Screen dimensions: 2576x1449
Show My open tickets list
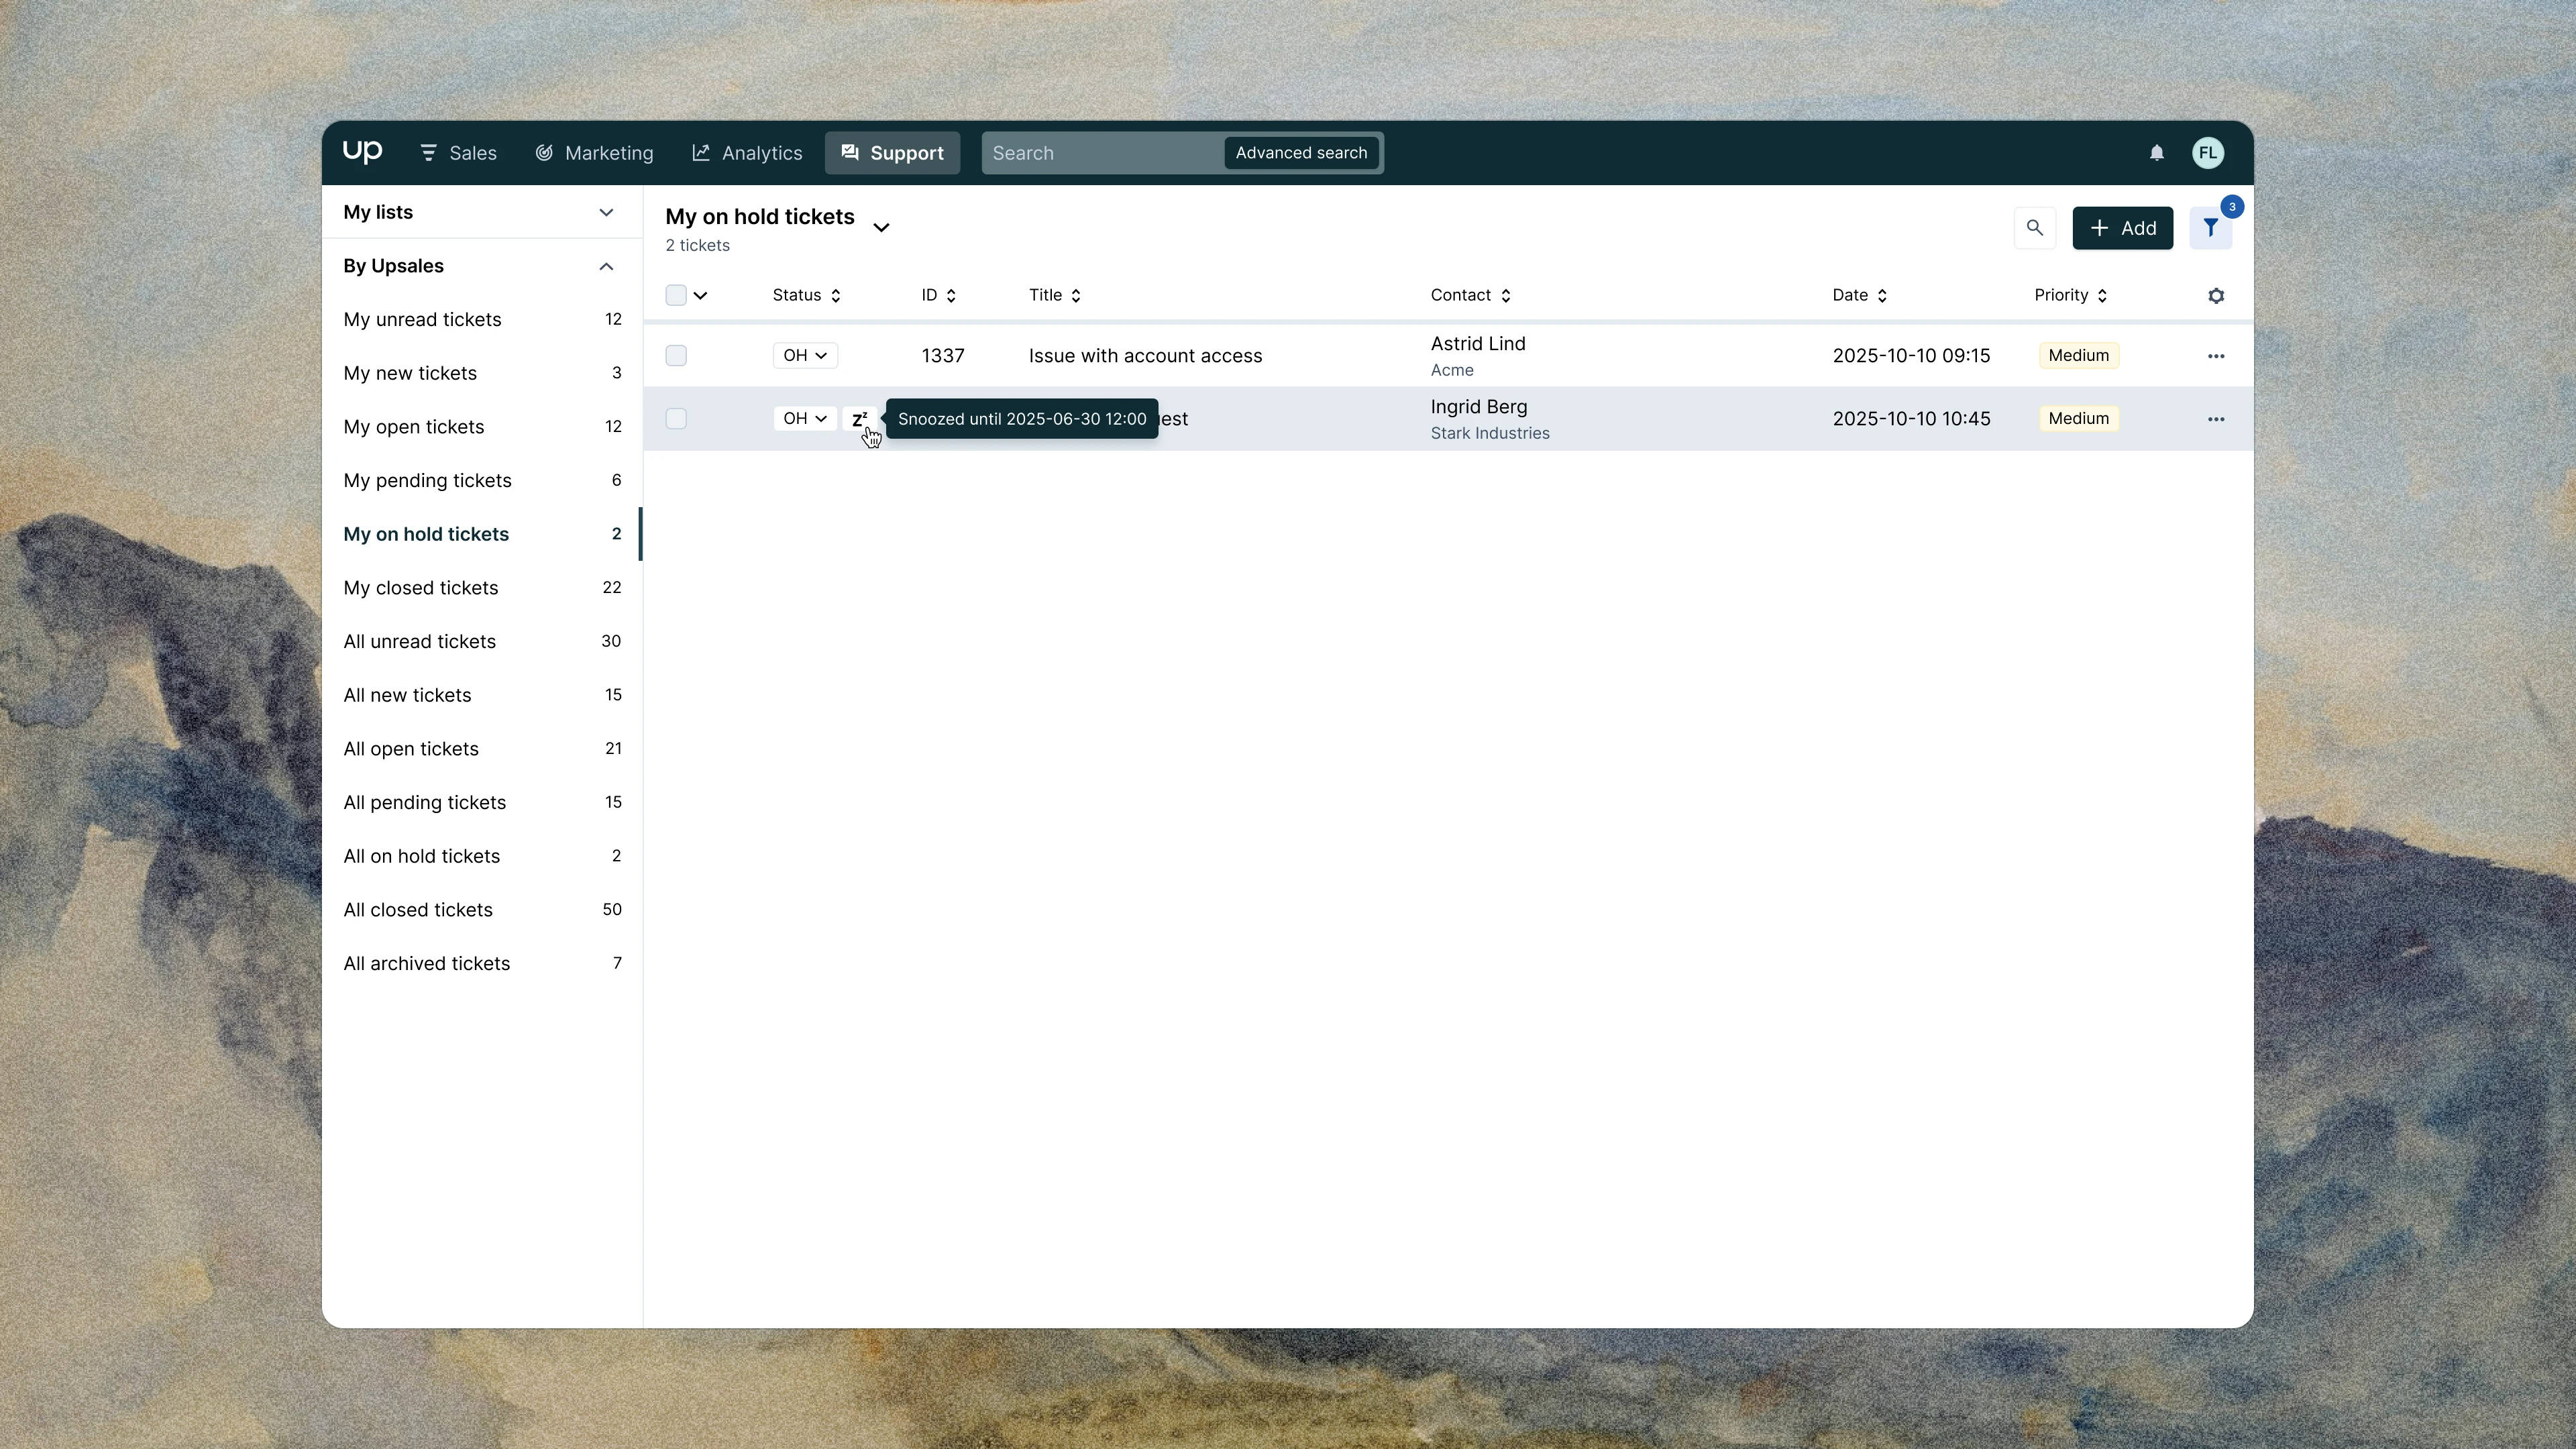[482, 427]
